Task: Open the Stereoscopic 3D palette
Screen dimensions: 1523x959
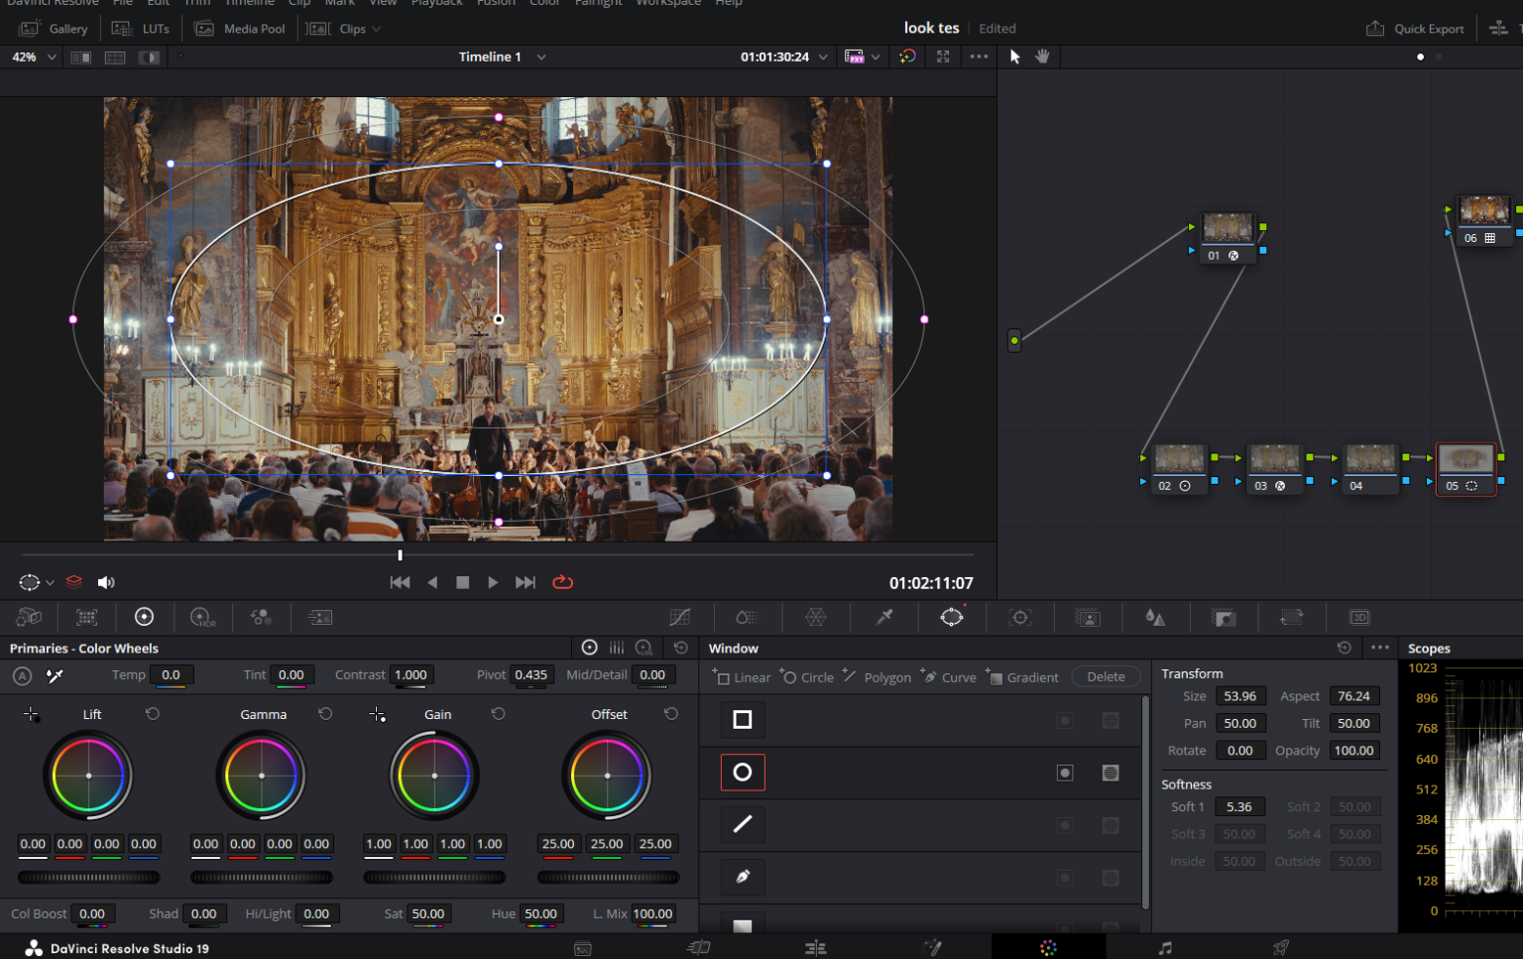Action: 1359,617
